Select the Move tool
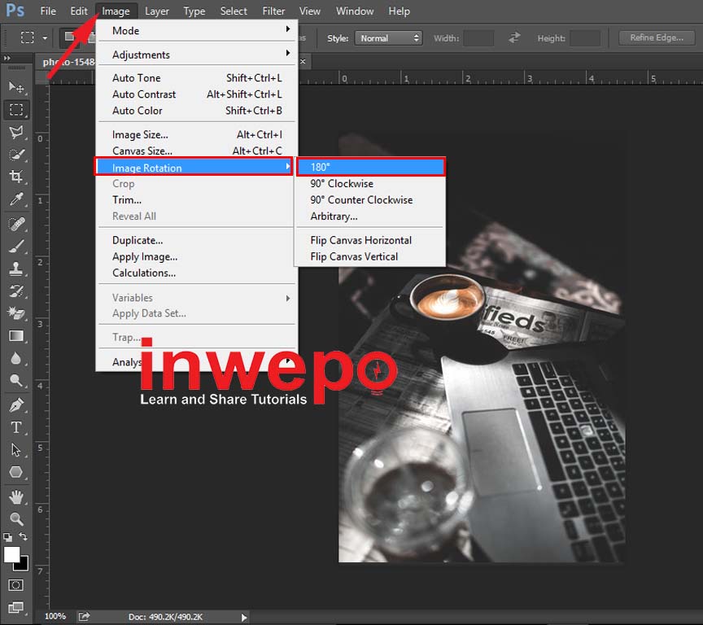This screenshot has height=625, width=703. (x=16, y=86)
